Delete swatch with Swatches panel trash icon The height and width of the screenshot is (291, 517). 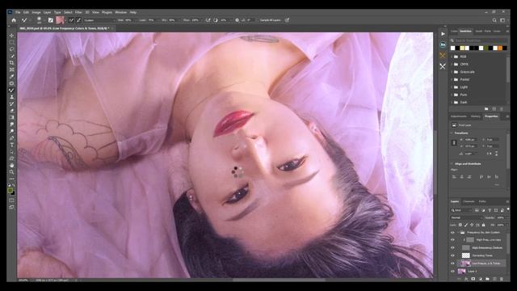click(502, 108)
